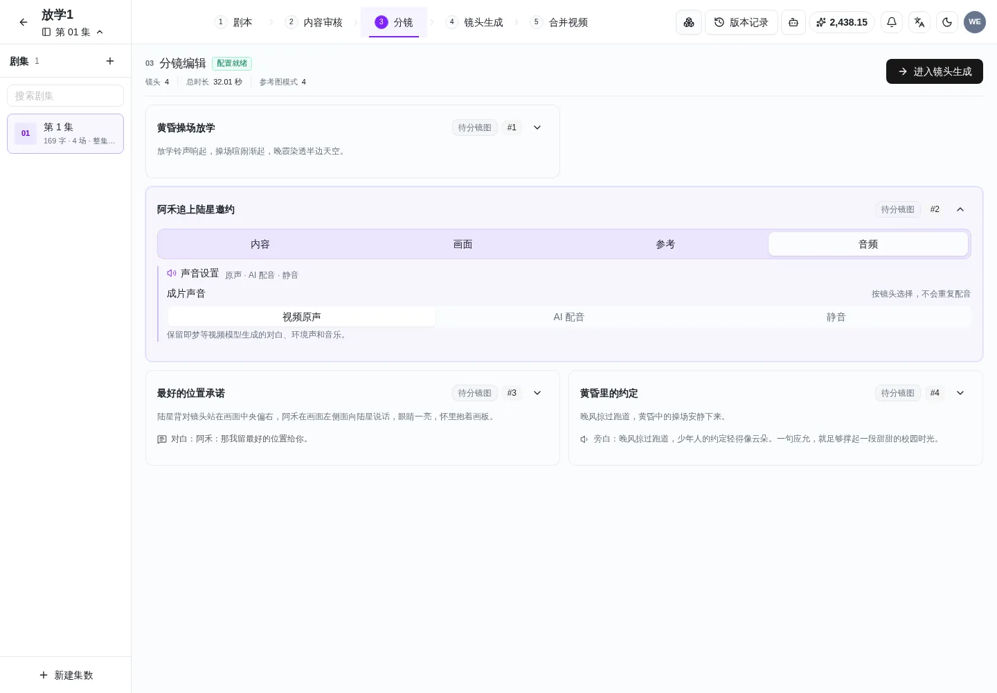The height and width of the screenshot is (693, 997).
Task: Expand the 最好的位置承诺 shot card
Action: pyautogui.click(x=537, y=393)
